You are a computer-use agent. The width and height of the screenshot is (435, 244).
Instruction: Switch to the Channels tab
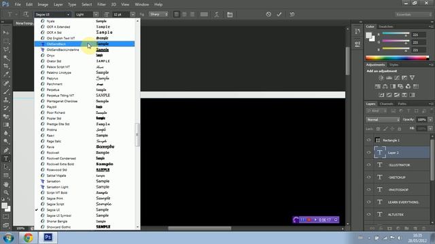click(387, 104)
